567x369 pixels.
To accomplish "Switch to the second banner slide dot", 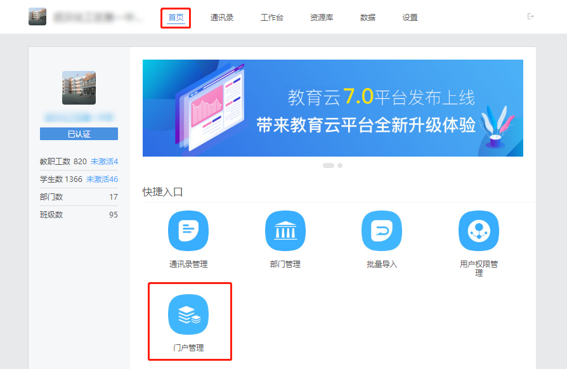I will click(340, 165).
